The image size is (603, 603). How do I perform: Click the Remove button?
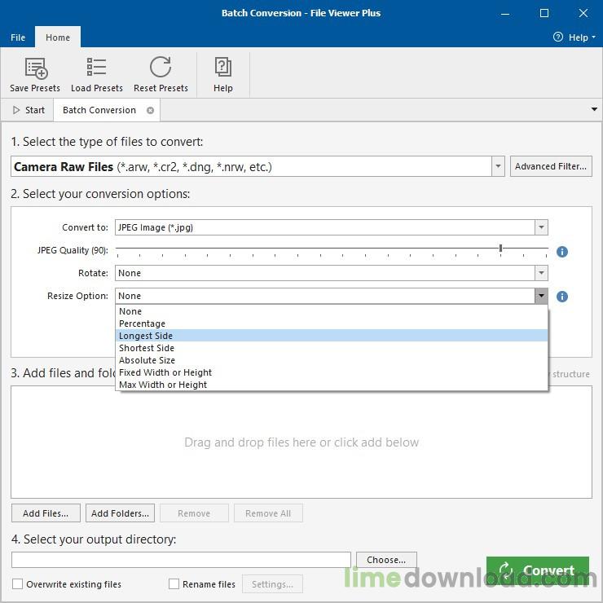[x=194, y=513]
